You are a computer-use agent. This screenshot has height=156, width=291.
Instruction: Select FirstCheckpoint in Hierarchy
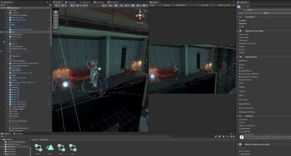click(19, 61)
